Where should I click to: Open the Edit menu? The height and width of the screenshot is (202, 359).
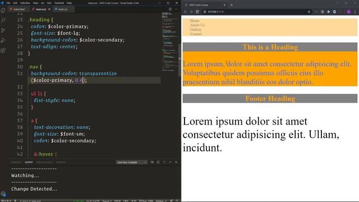click(15, 3)
